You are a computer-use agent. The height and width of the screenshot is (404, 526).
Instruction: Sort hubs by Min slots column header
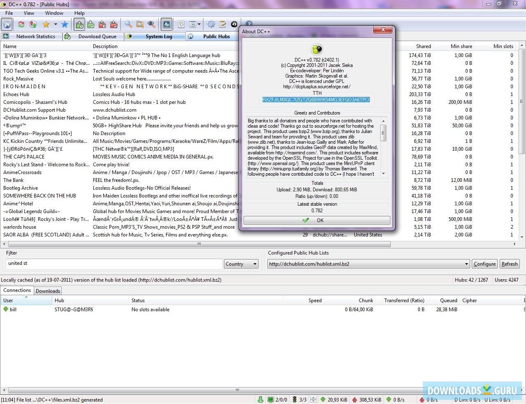[495, 46]
